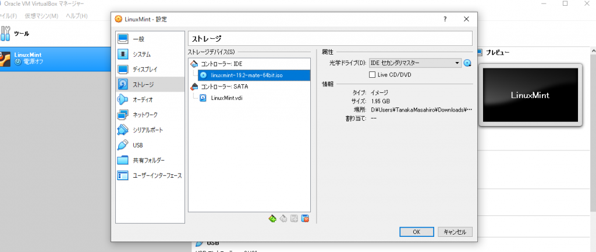This screenshot has height=252, width=596.
Task: Select linuxmint-19.2-mate-64bit.iso in storage tree
Action: click(254, 75)
